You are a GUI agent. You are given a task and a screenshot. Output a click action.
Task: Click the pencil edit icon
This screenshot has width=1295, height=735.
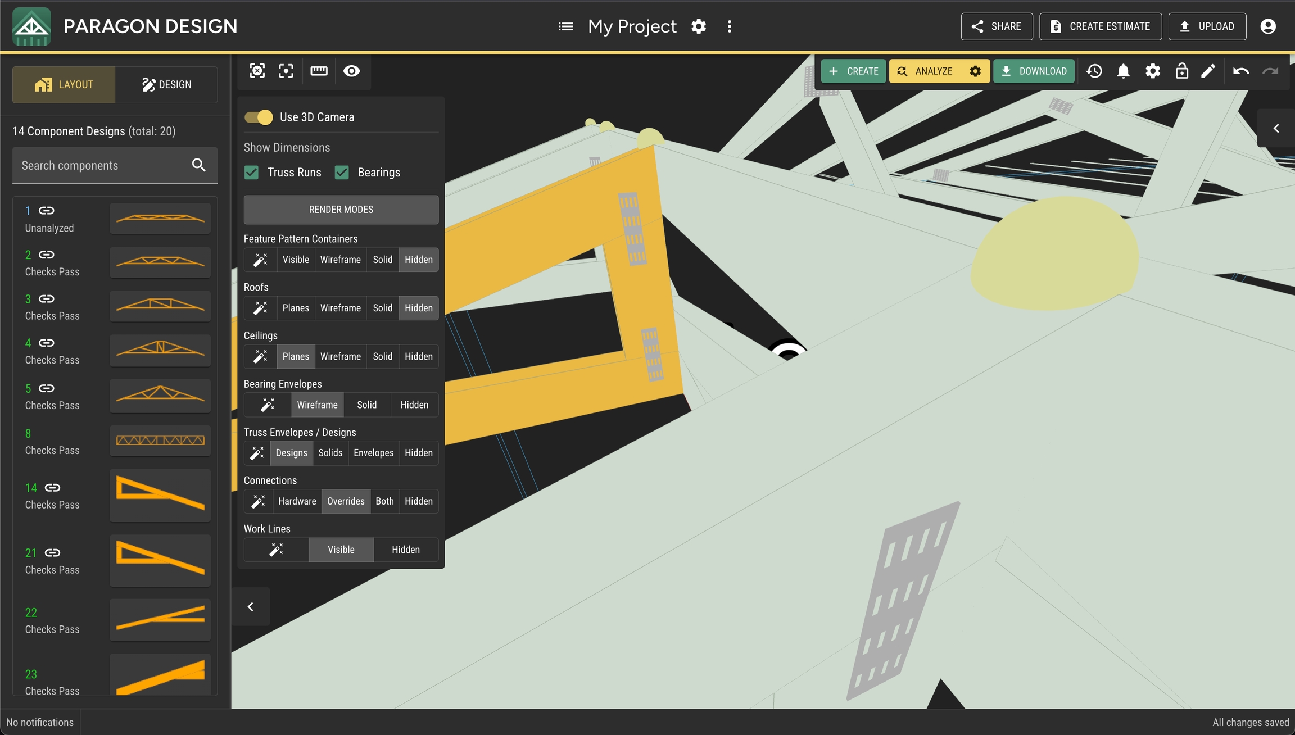coord(1208,71)
